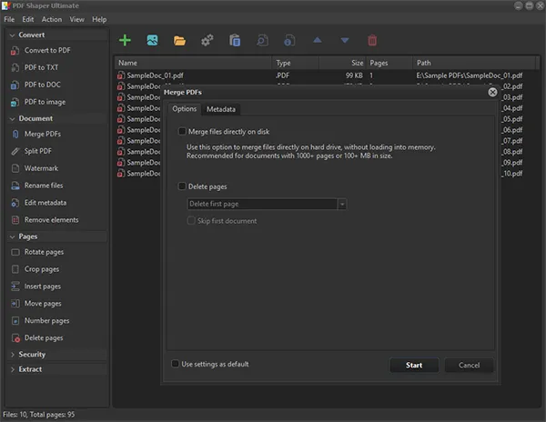
Task: Select Watermark in the Document sidebar
Action: (x=41, y=168)
